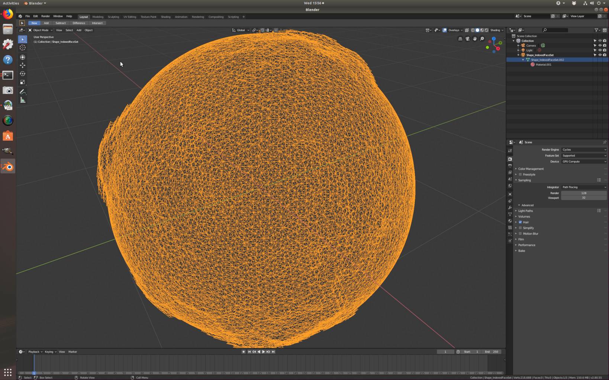The image size is (609, 380).
Task: Open the Object Mode dropdown
Action: coord(41,30)
